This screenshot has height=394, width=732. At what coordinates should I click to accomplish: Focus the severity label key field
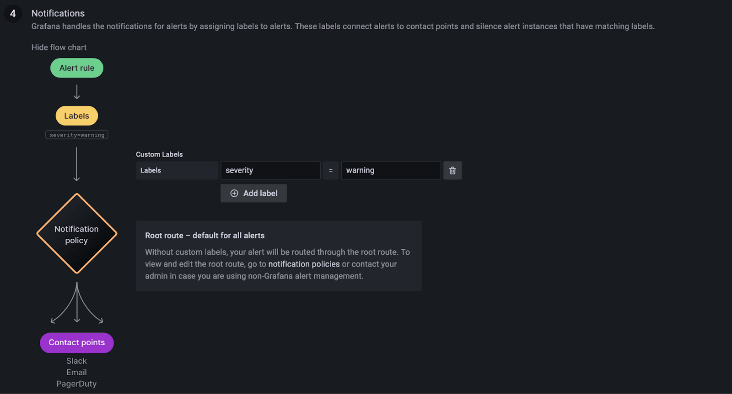tap(270, 170)
